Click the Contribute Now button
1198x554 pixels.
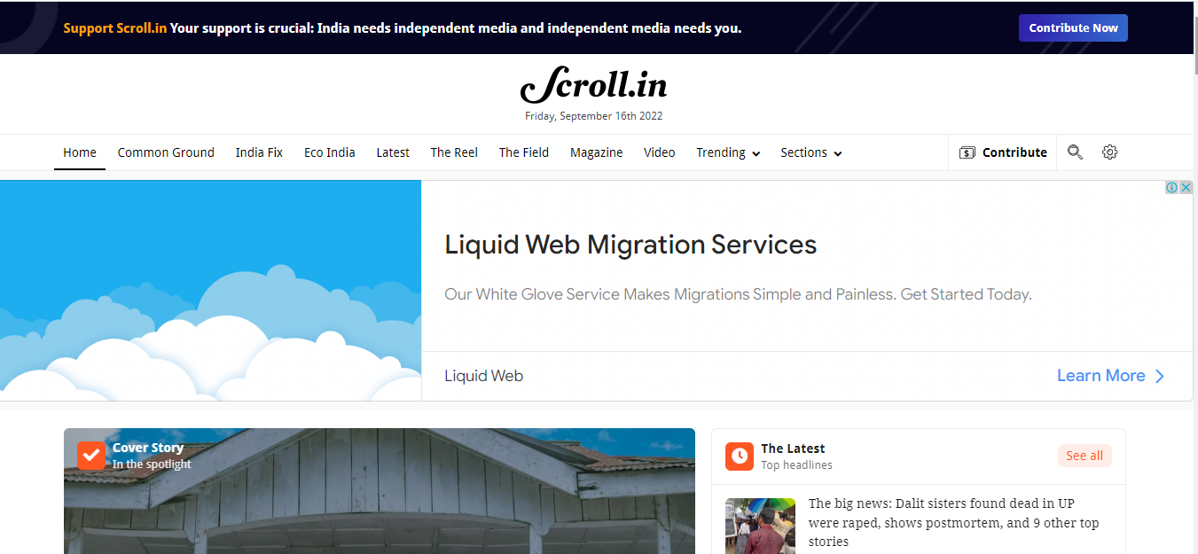1073,27
